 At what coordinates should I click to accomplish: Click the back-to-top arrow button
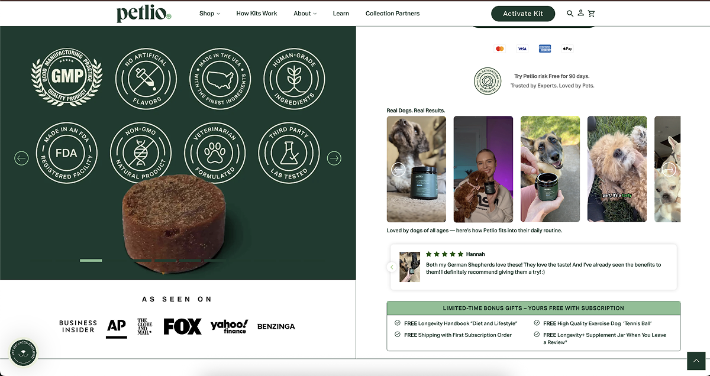[x=696, y=361]
